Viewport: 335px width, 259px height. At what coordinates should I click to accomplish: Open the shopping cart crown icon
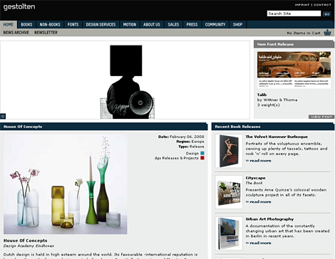point(327,33)
